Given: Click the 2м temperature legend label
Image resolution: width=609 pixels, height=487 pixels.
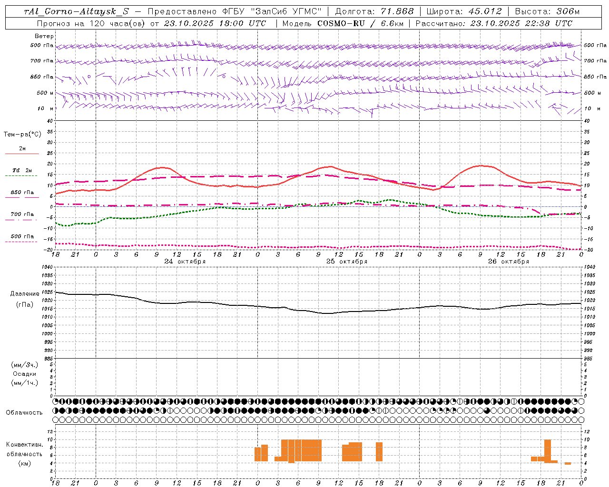Looking at the screenshot, I should coord(22,148).
